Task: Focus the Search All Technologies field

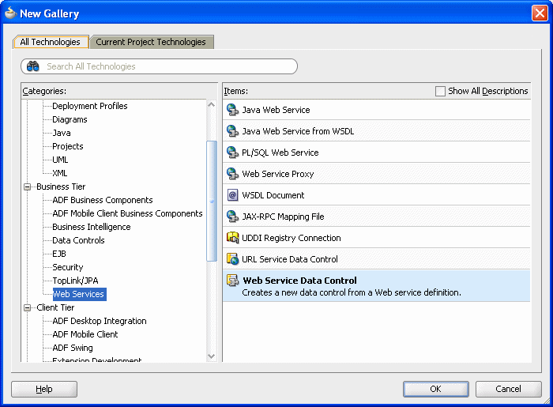Action: pos(160,66)
